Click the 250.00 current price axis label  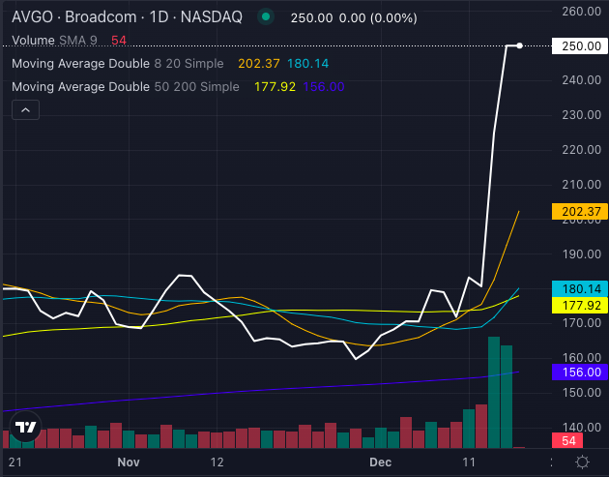tap(576, 46)
